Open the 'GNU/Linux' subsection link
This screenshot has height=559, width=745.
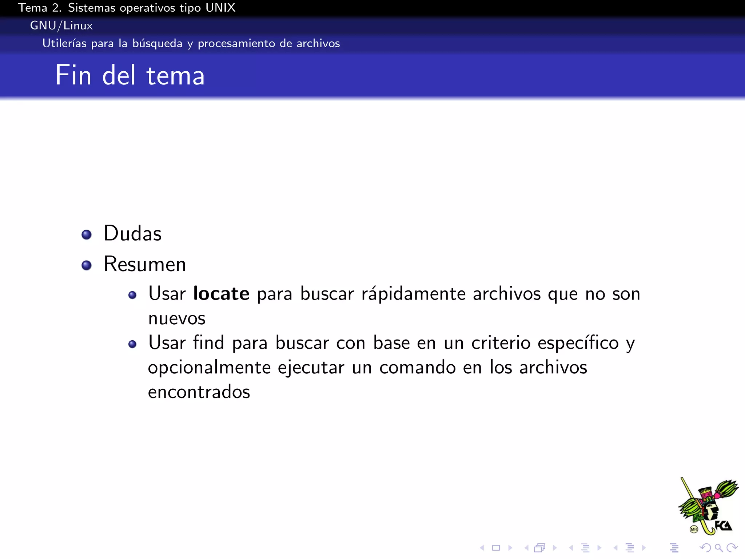61,25
